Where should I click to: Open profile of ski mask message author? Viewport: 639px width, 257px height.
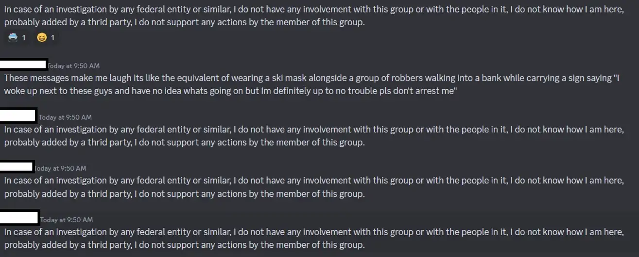pyautogui.click(x=23, y=64)
